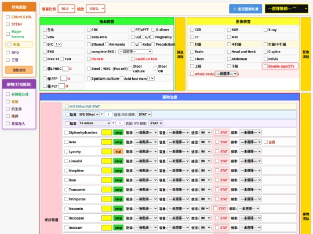Toggle the NPO checkbox

point(8,53)
